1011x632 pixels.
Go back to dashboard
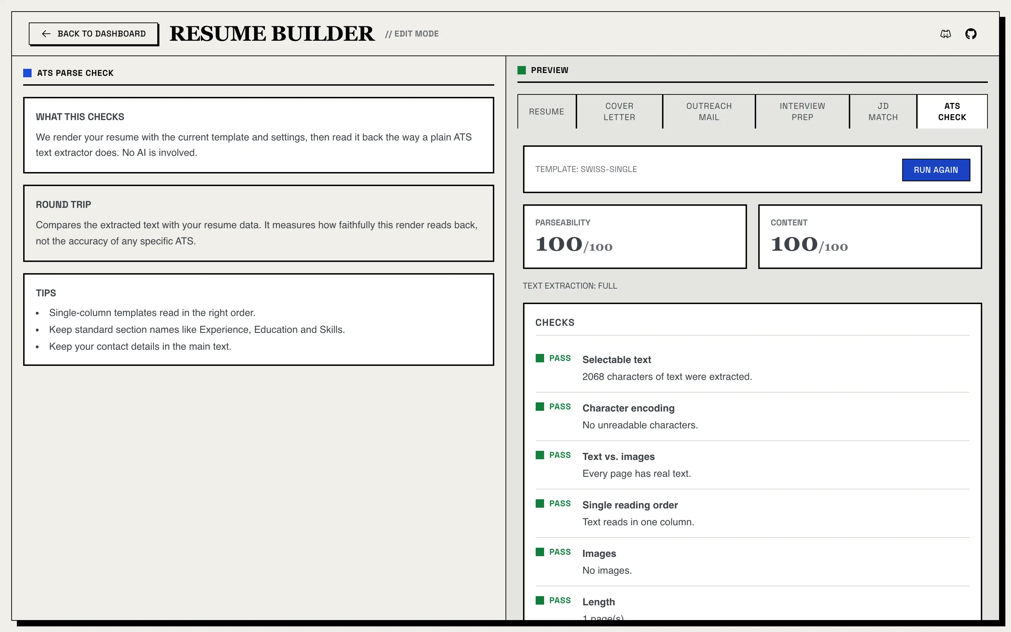[94, 34]
